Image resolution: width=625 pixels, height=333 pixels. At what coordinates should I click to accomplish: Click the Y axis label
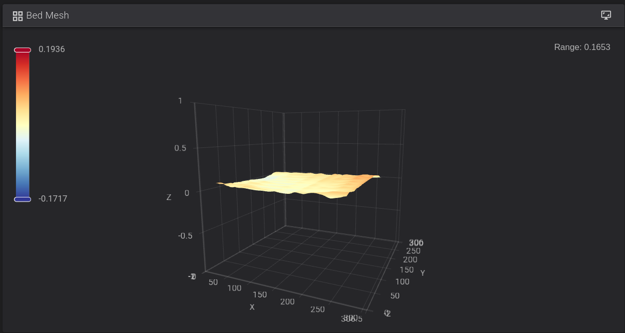(x=423, y=273)
